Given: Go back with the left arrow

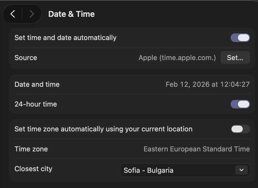Looking at the screenshot, I should click(x=13, y=14).
